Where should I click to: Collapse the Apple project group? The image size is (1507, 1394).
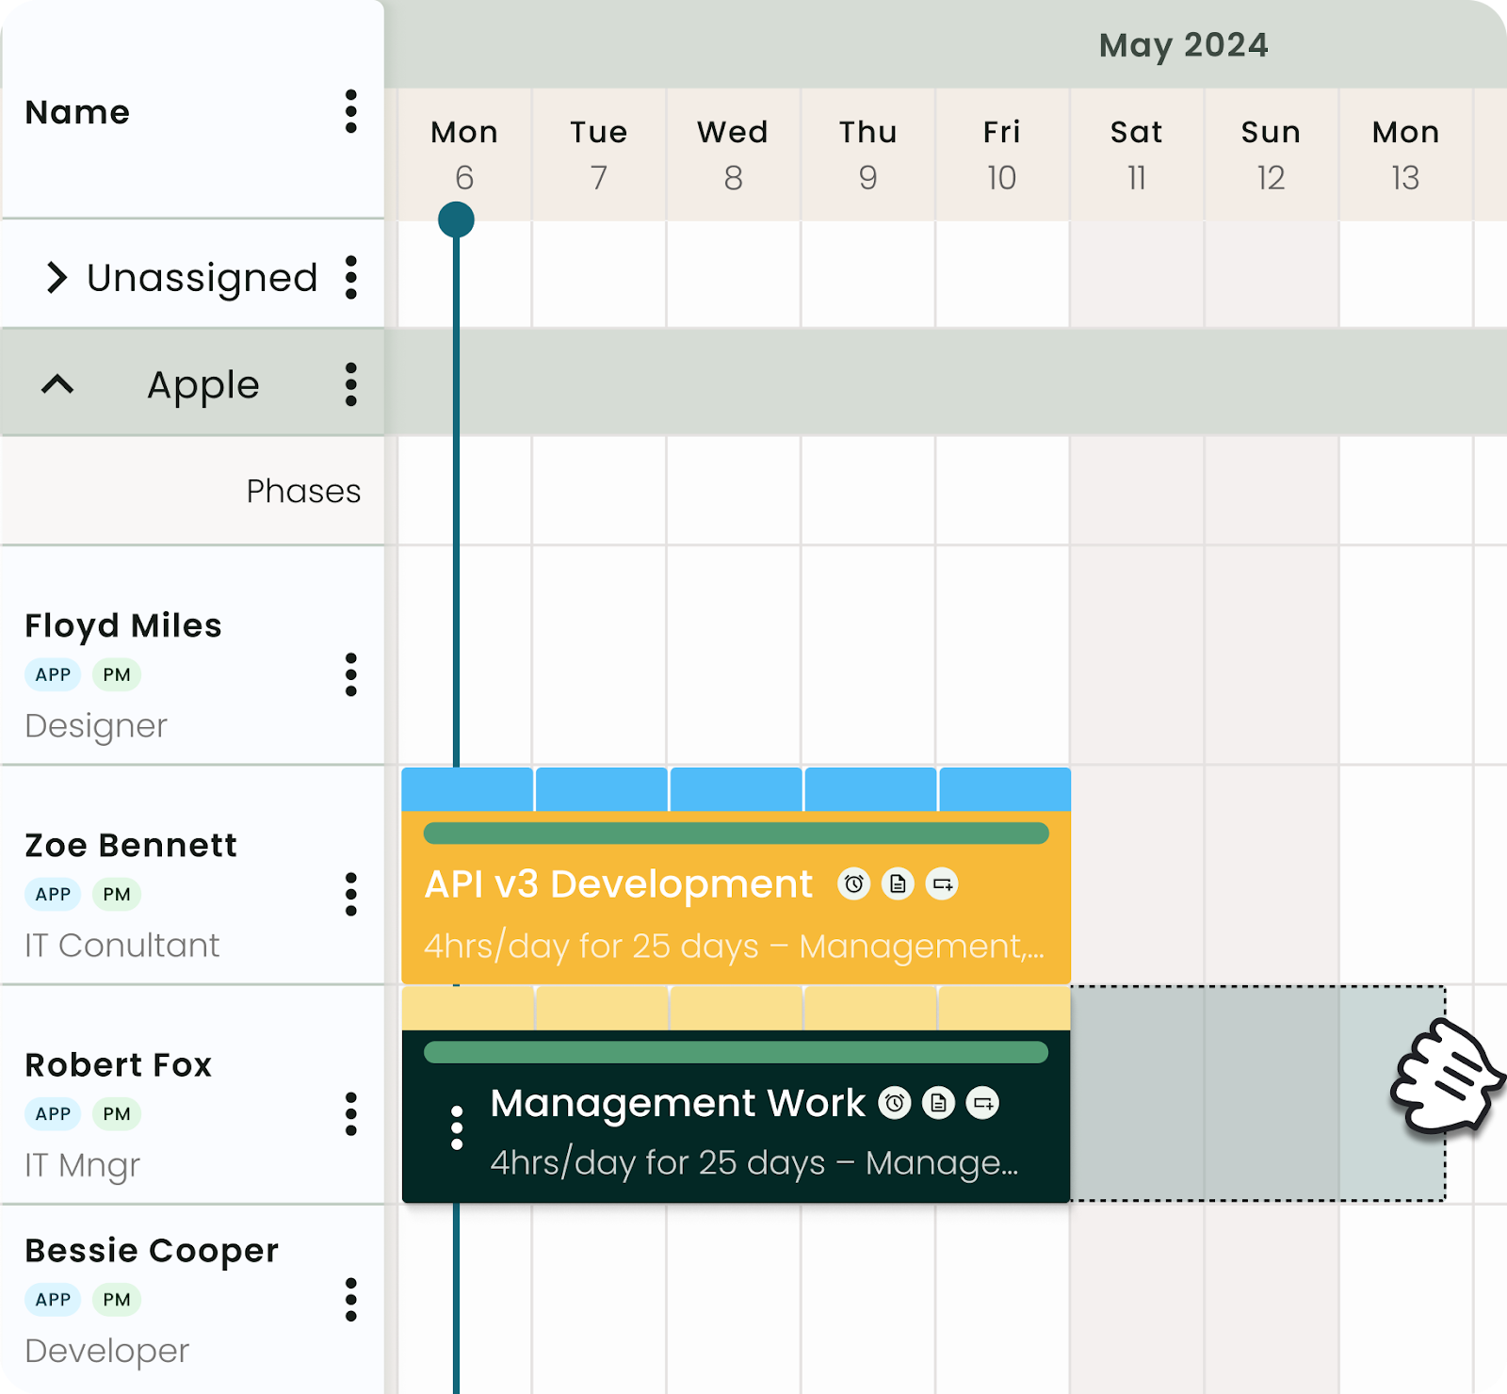[x=57, y=384]
